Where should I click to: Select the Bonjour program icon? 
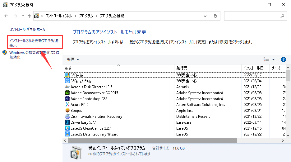(67, 111)
